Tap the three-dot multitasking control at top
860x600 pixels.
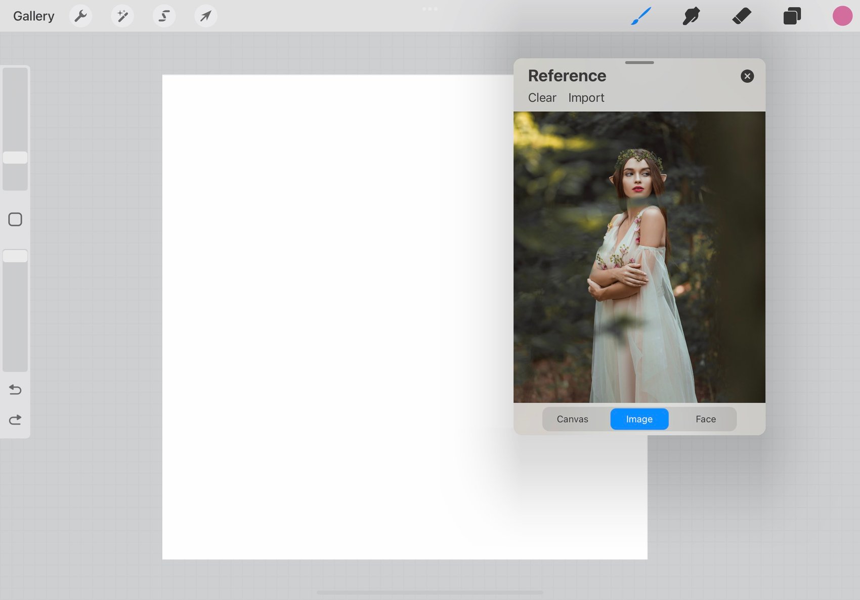click(x=430, y=9)
